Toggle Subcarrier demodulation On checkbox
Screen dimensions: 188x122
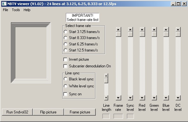coord(65,66)
